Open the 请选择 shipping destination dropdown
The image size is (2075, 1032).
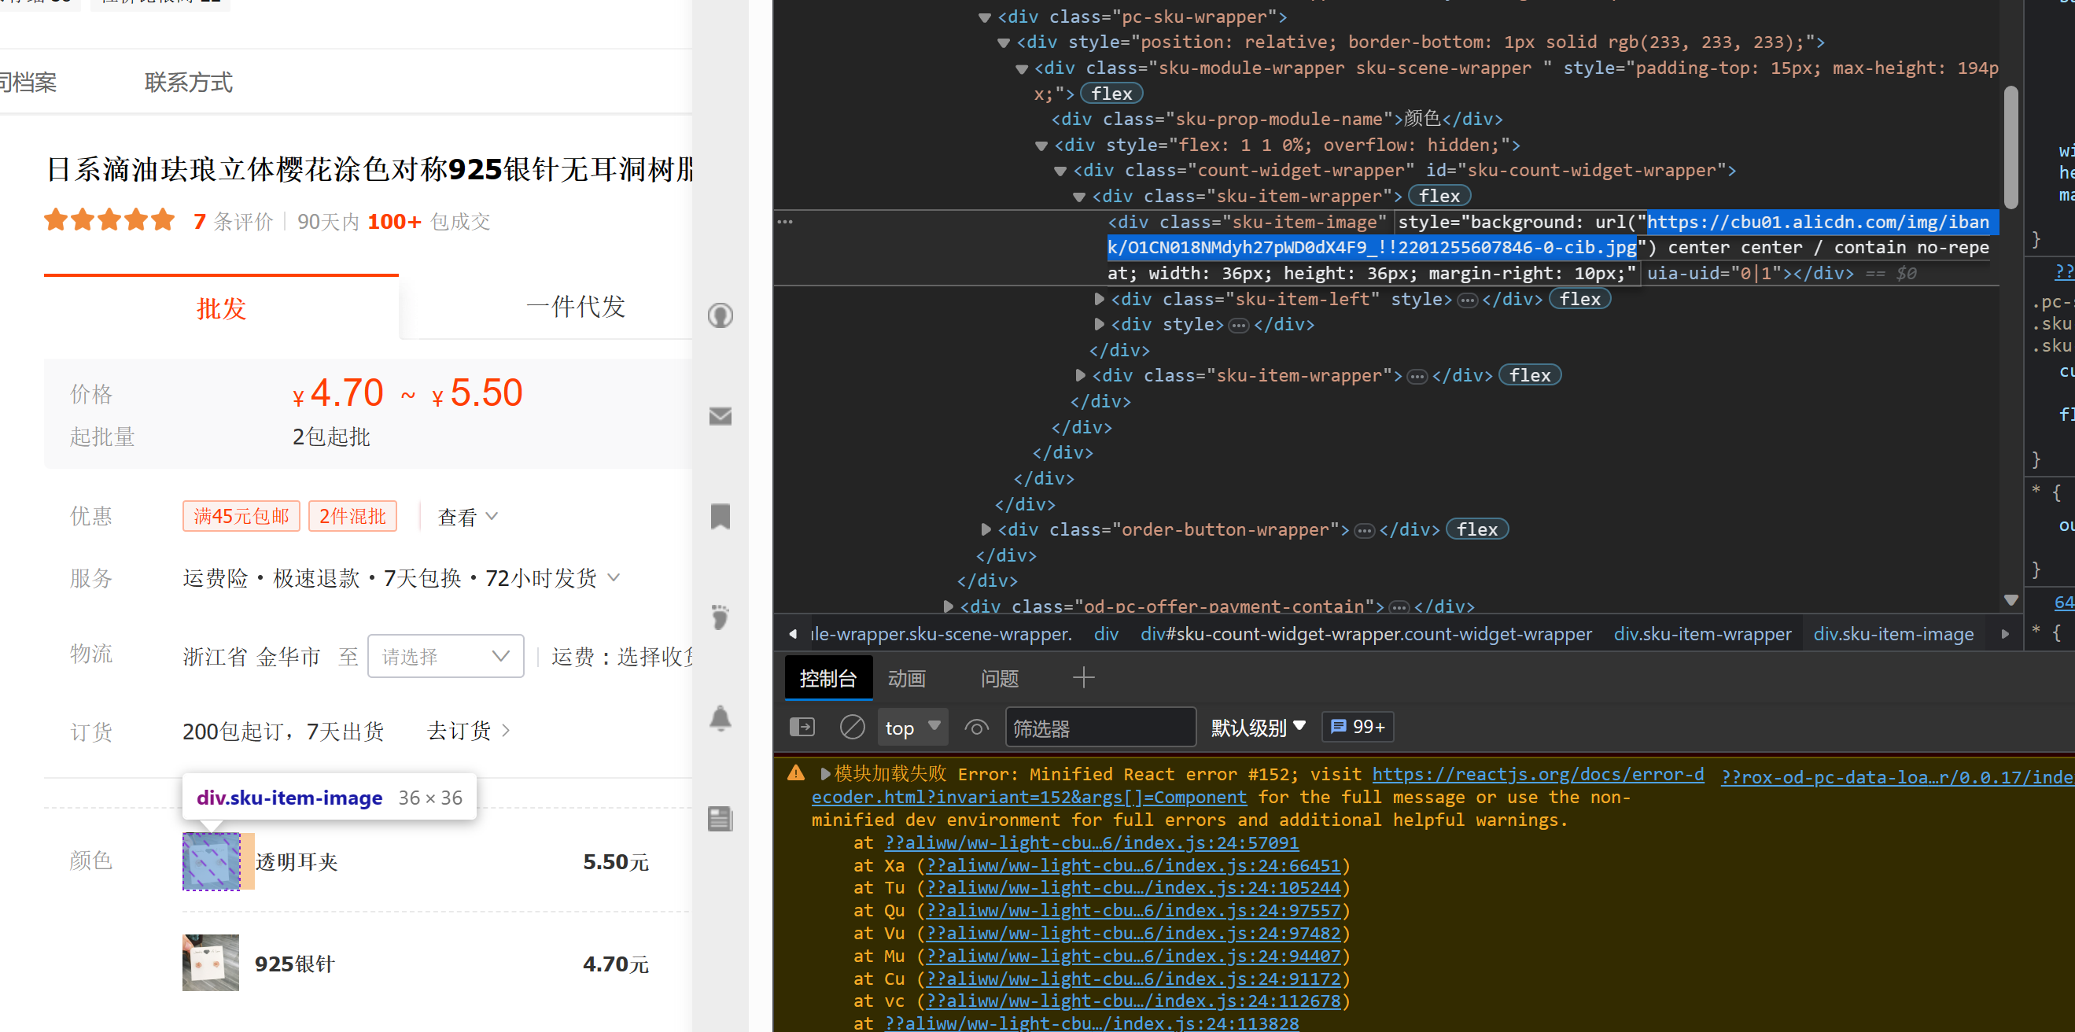click(x=445, y=656)
